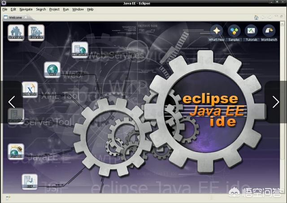This screenshot has width=287, height=203.
Task: Minimize the Welcome view panel
Action: (x=276, y=17)
